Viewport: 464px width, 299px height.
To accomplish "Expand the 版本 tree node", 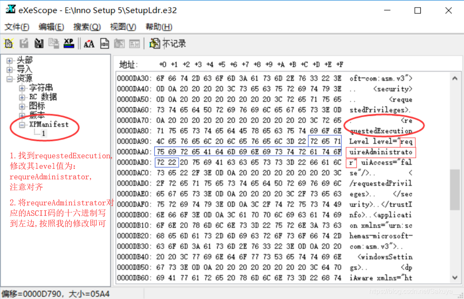I will (22, 115).
